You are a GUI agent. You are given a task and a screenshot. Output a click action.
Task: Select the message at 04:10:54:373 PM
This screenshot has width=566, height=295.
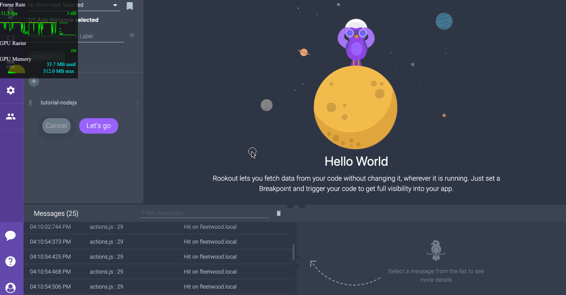tap(158, 242)
